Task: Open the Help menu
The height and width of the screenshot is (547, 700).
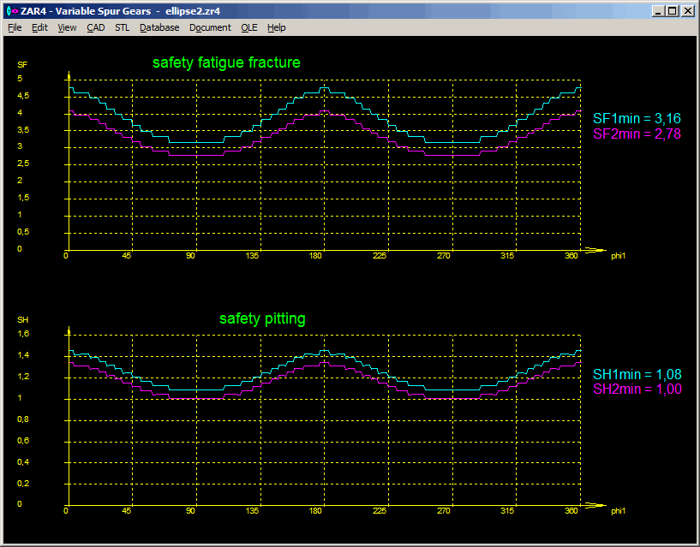Action: click(x=276, y=27)
